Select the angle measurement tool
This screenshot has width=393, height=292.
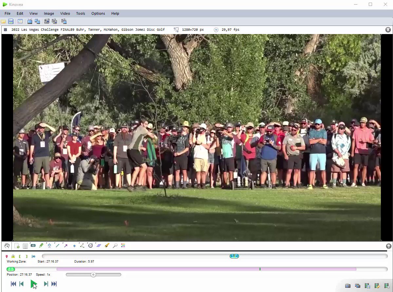tap(82, 245)
